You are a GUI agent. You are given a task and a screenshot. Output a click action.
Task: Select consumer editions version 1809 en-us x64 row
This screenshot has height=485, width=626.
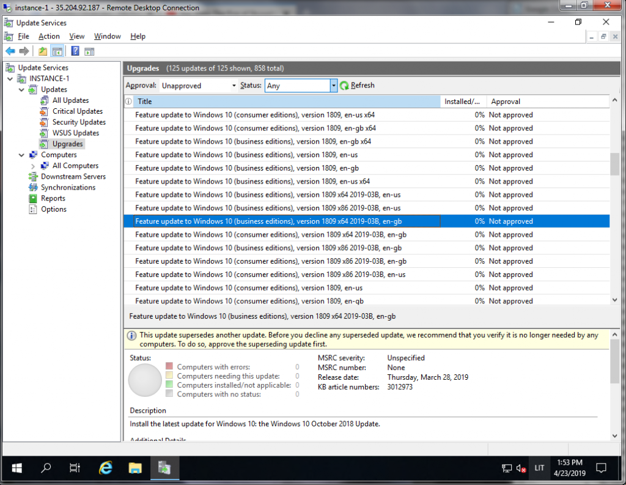click(367, 115)
